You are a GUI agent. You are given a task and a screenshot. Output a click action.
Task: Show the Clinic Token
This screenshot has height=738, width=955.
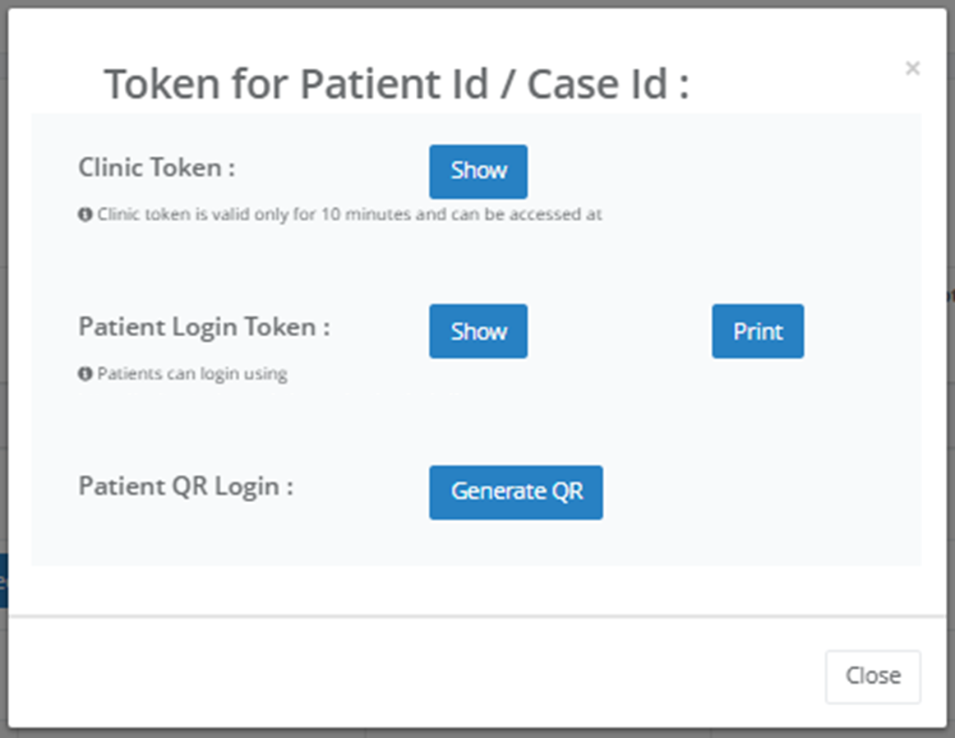point(477,172)
